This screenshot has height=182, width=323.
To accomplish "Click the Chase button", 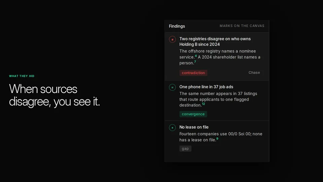I will pyautogui.click(x=254, y=72).
